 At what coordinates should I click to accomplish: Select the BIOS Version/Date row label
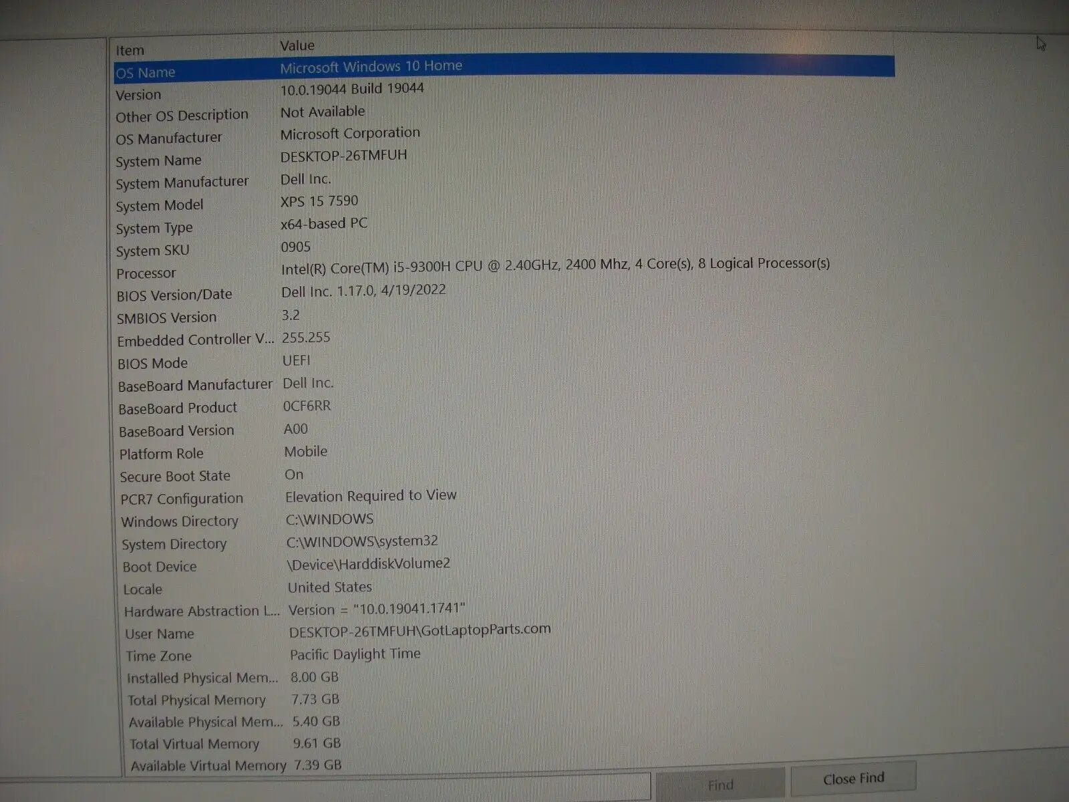[x=174, y=295]
